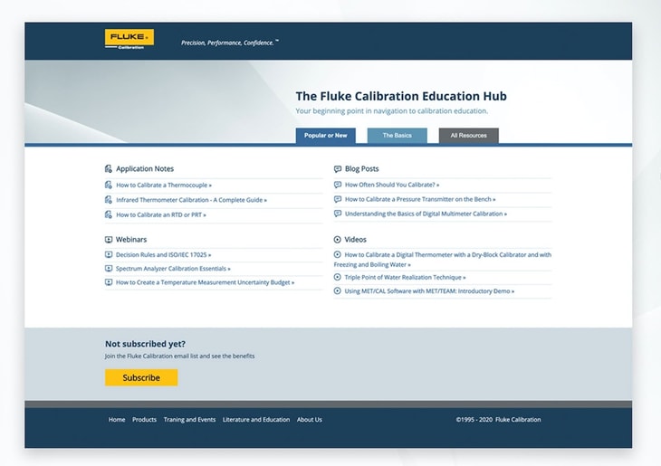
Task: Open Temperature Measurement Uncertainty Budget webinar link
Action: 205,282
